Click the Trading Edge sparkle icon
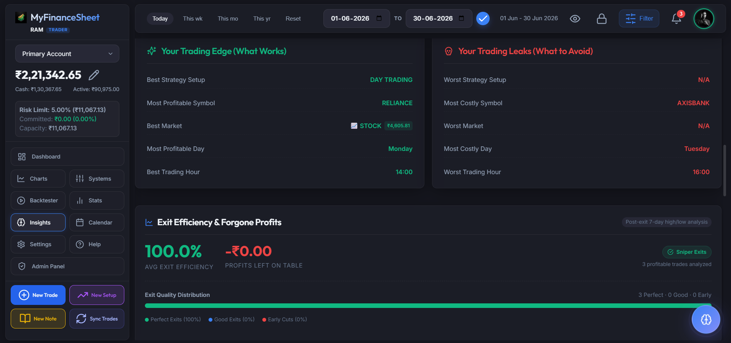 click(x=152, y=51)
